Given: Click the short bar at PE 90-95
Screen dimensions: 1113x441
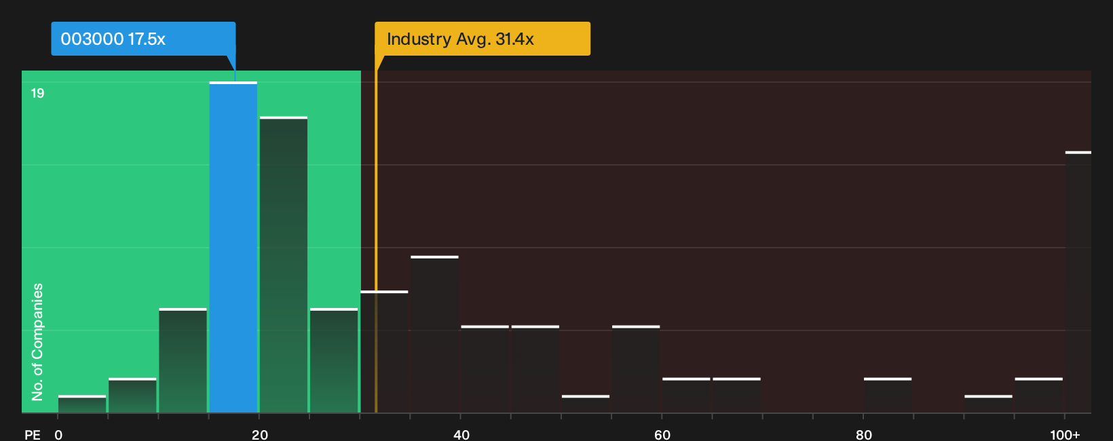Looking at the screenshot, I should pos(988,404).
